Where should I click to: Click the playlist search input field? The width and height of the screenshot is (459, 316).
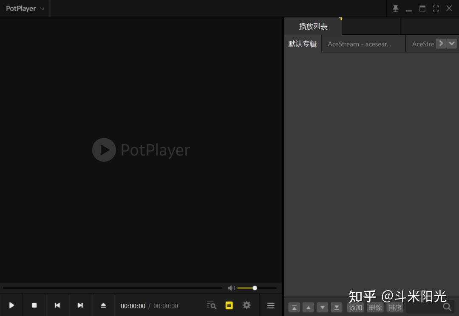424,307
